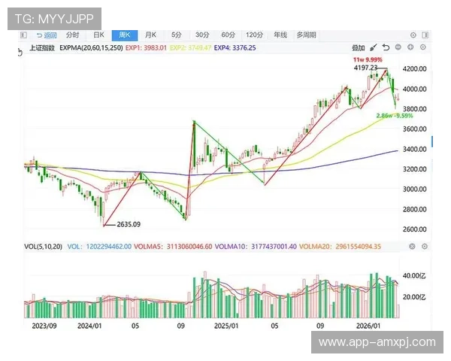
Task: Click the 上证指数 index name
Action: point(42,48)
